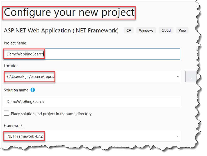Open the Framework version dropdown
The width and height of the screenshot is (207, 156).
(x=177, y=136)
